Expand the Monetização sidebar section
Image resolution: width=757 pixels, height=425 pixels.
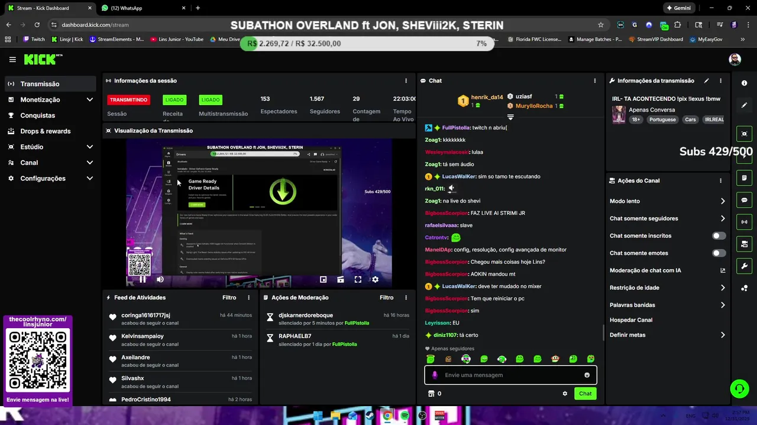[90, 100]
